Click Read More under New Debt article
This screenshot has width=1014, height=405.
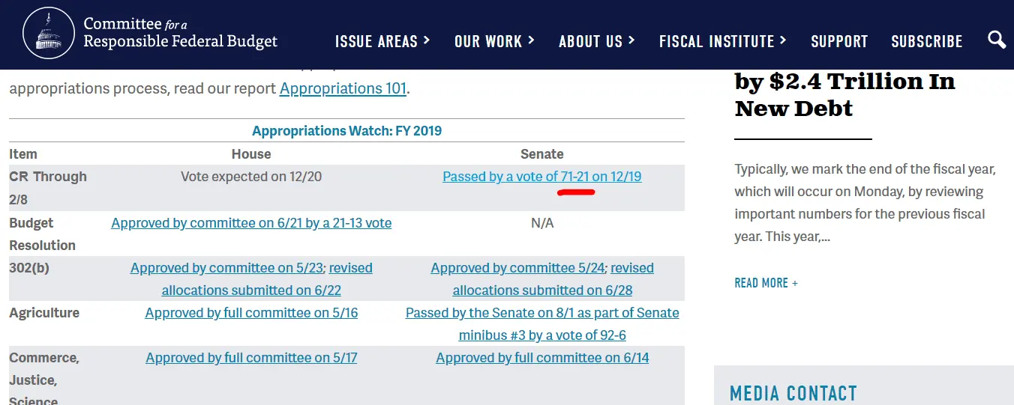766,283
